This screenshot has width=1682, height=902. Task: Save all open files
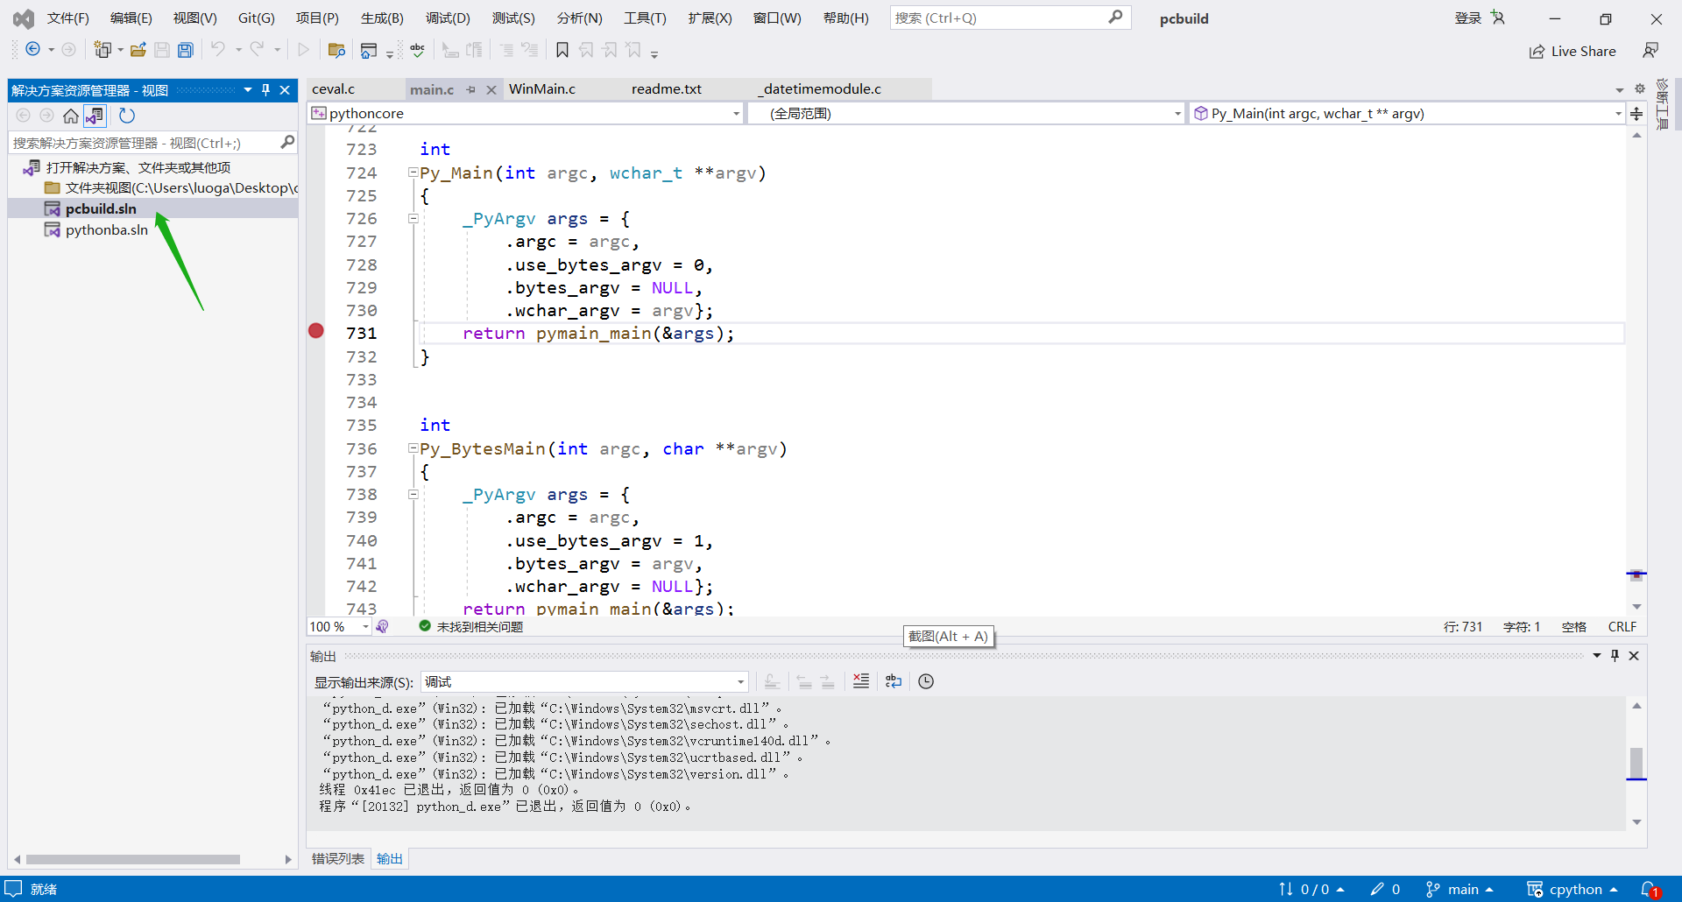coord(185,49)
